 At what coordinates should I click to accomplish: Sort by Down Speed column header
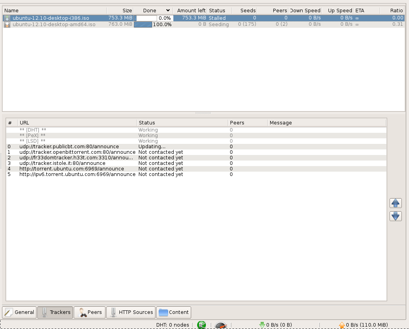pyautogui.click(x=305, y=10)
